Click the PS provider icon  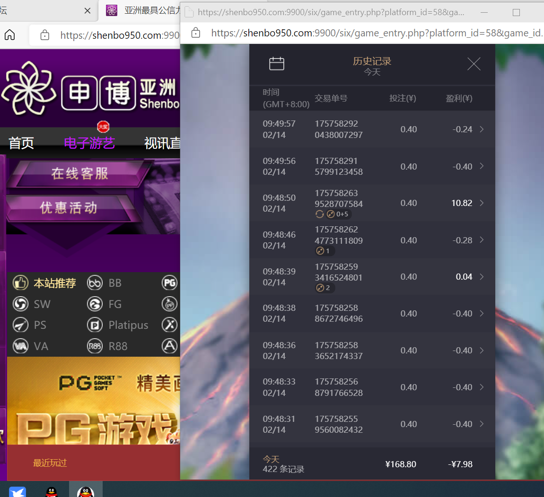tap(20, 325)
